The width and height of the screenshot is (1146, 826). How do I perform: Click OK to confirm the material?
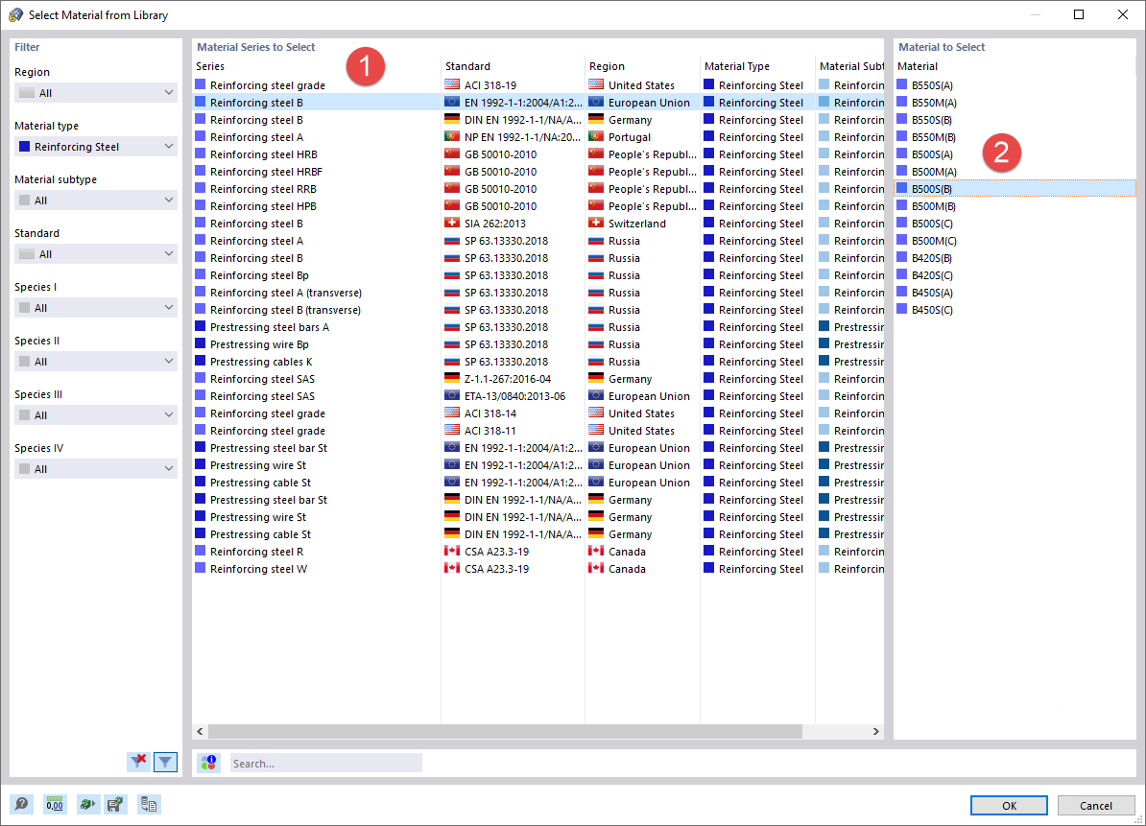click(1009, 806)
